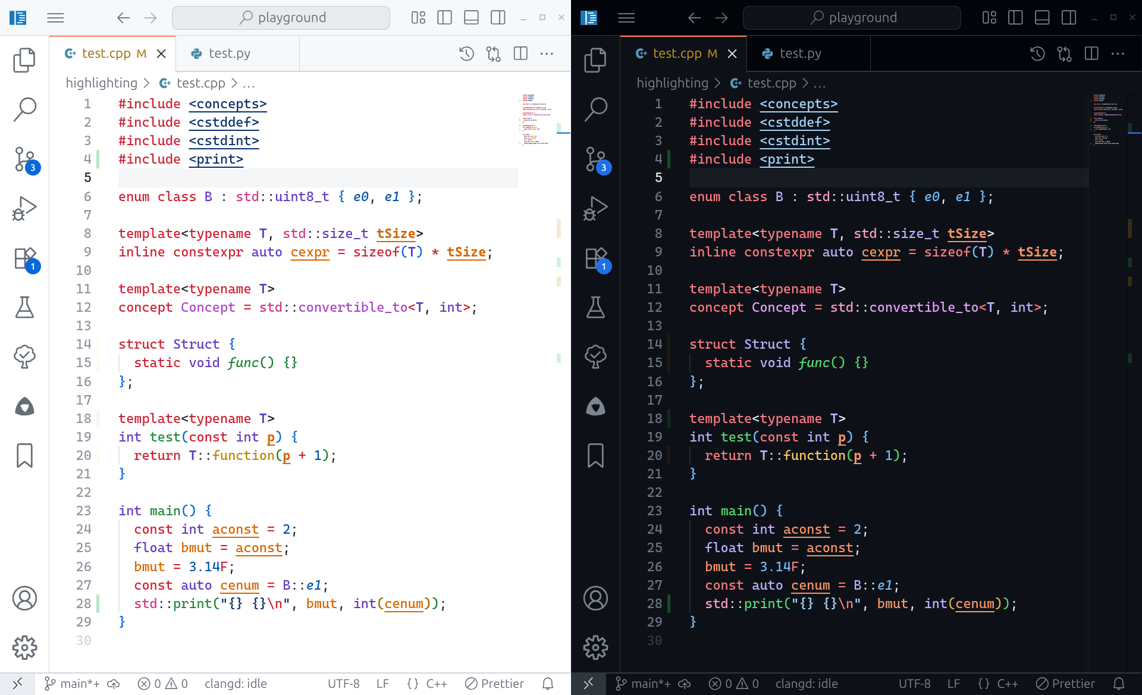Toggle secondary sidebar in light title bar
The width and height of the screenshot is (1142, 695).
(498, 18)
